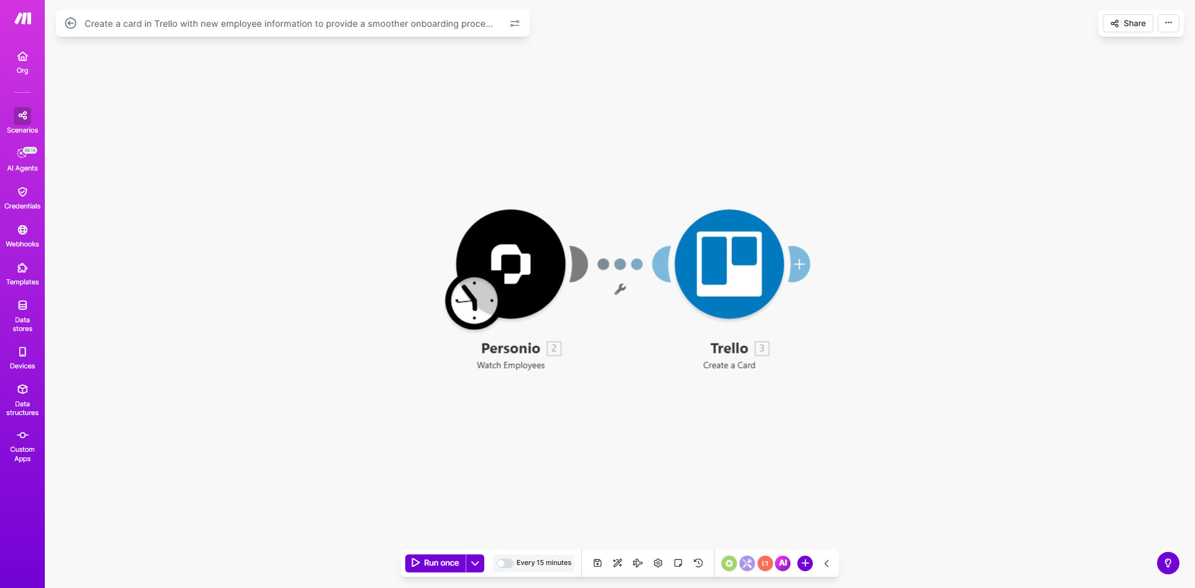Viewport: 1195px width, 588px height.
Task: Click the Every 15 minutes schedule label
Action: pos(544,563)
